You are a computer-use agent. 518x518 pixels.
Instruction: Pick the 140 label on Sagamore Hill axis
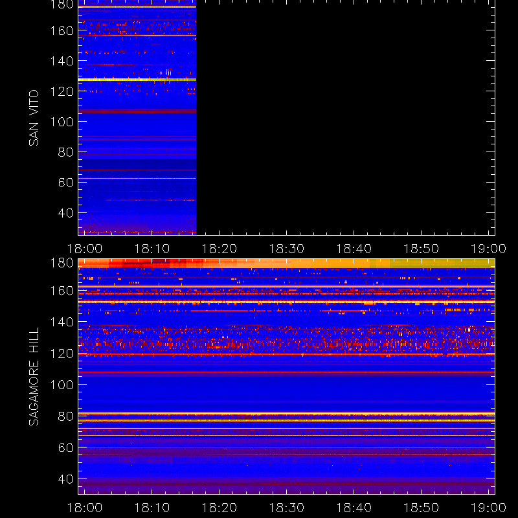pyautogui.click(x=62, y=322)
